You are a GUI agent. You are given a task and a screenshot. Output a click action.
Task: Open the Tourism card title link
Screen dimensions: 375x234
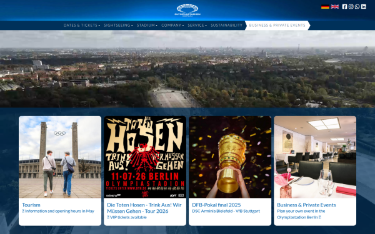coord(31,205)
